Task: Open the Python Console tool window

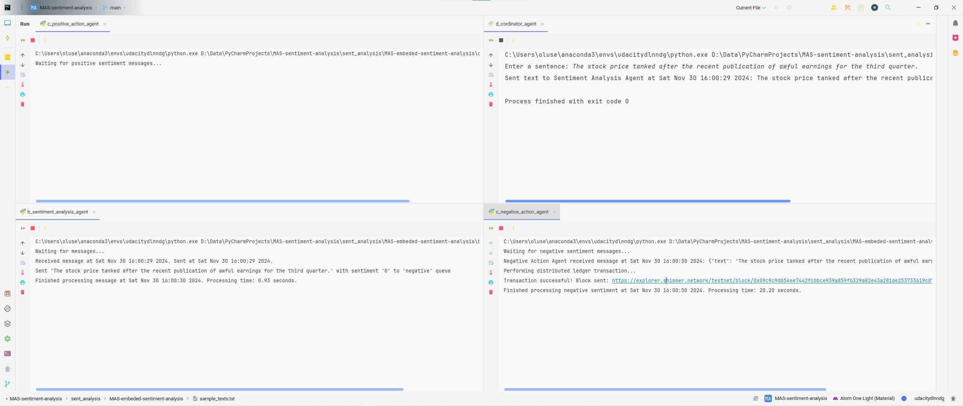Action: pos(8,309)
